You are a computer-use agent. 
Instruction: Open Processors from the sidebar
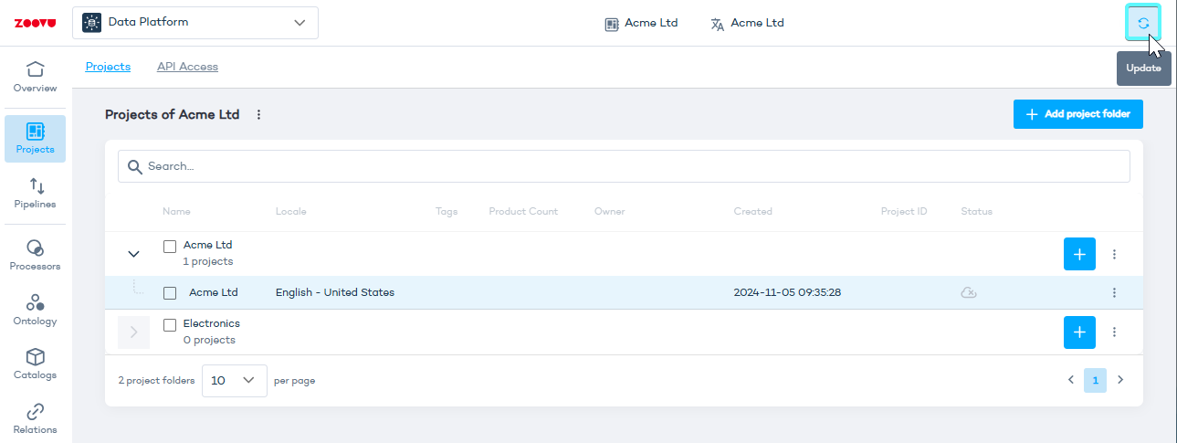point(35,256)
